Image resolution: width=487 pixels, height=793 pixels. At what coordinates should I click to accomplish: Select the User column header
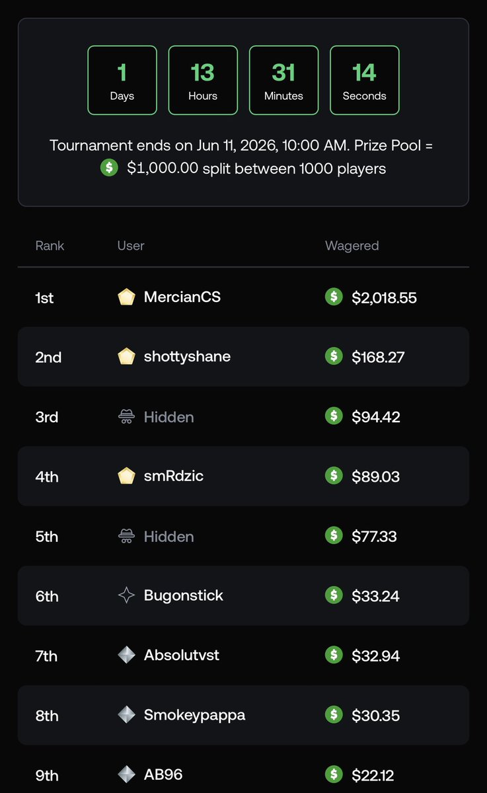(131, 246)
